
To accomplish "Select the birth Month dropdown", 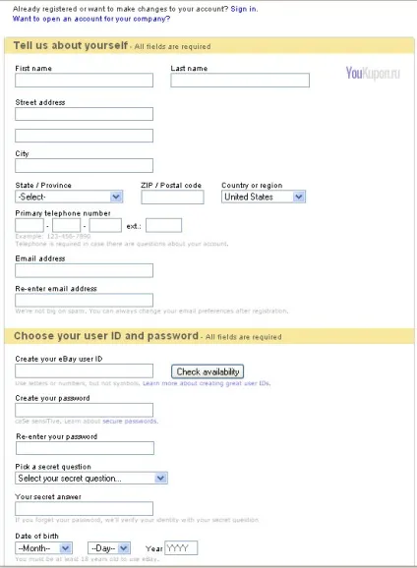I will [44, 548].
